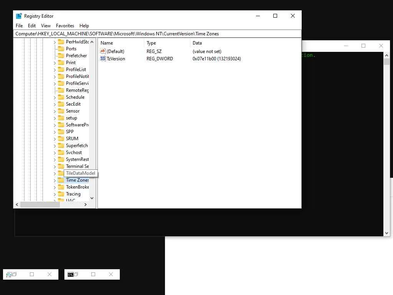
Task: Maximize the background console window
Action: (363, 46)
